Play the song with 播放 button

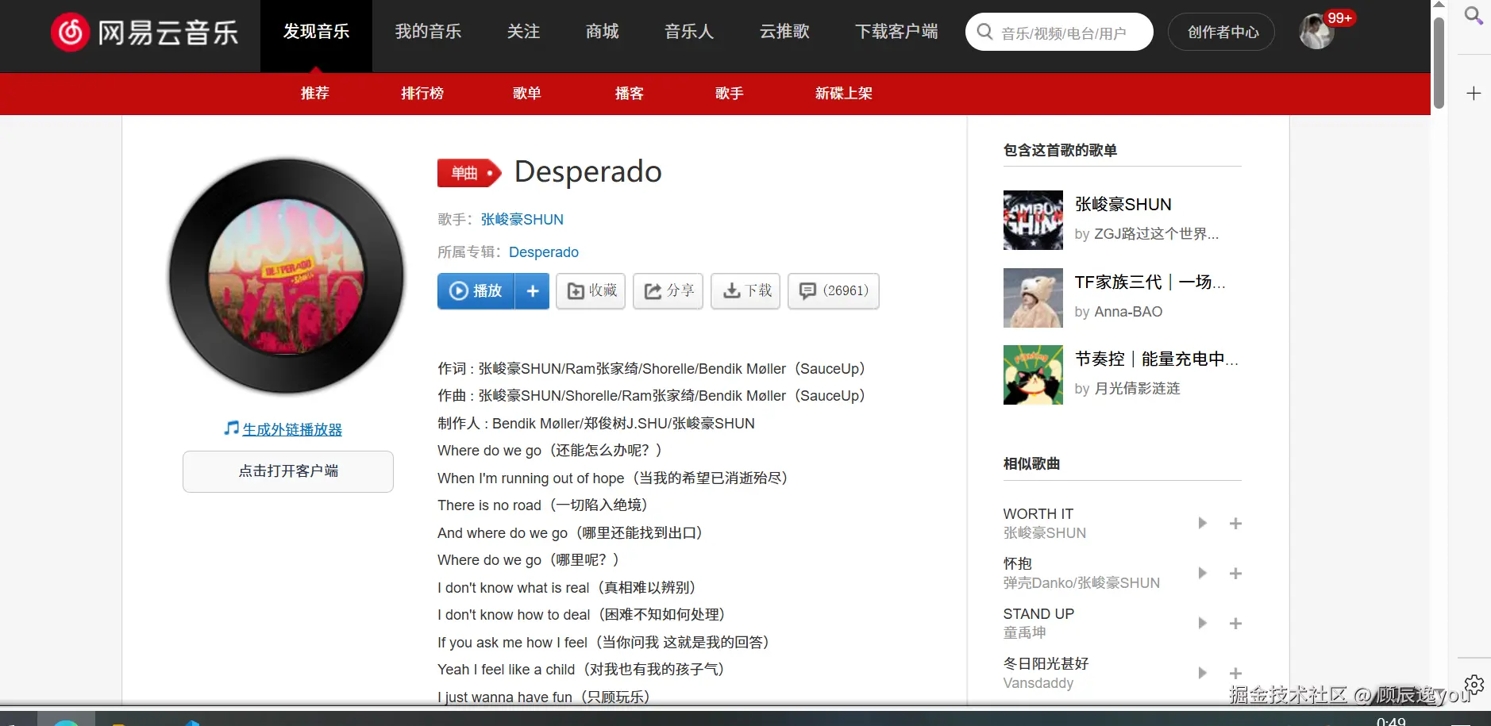(x=476, y=291)
